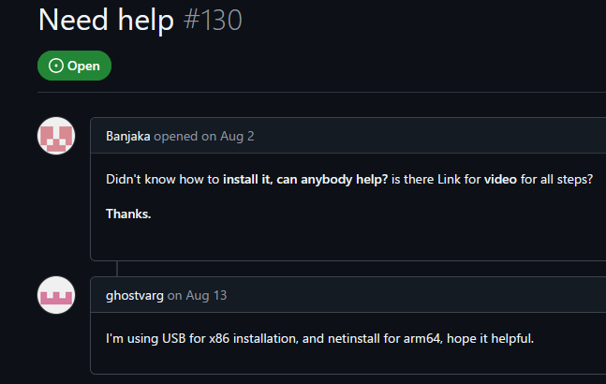Click the circle-dot icon in the Open badge
The image size is (606, 384).
pyautogui.click(x=55, y=66)
